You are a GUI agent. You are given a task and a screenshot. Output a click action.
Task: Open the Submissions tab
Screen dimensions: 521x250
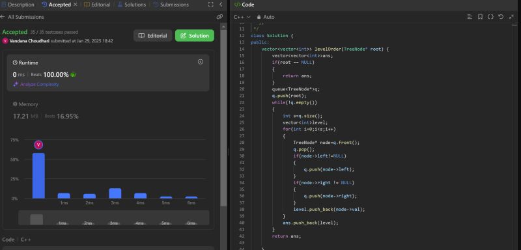tap(171, 5)
